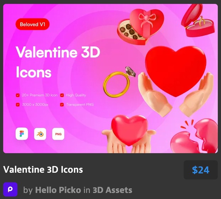Click the pink heart held in palms
This screenshot has width=221, height=199.
129,130
